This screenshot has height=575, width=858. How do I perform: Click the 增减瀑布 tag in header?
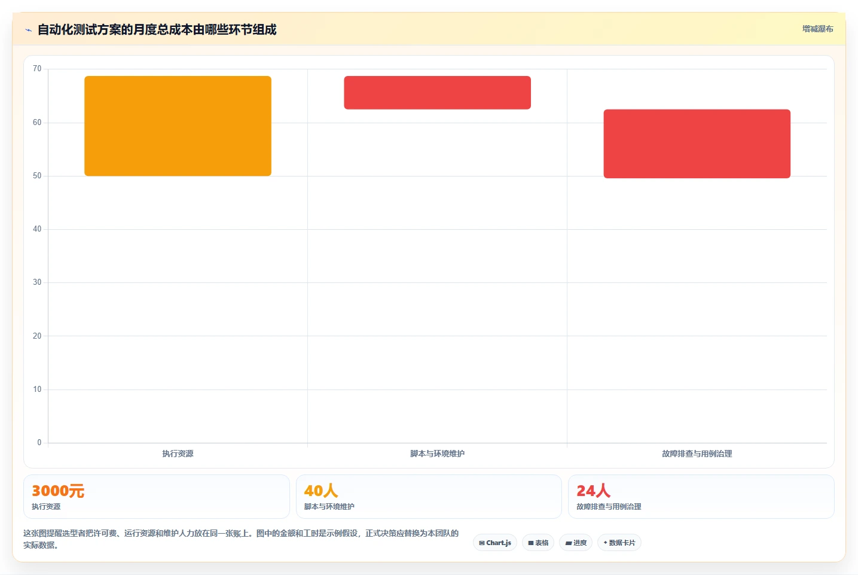coord(817,29)
